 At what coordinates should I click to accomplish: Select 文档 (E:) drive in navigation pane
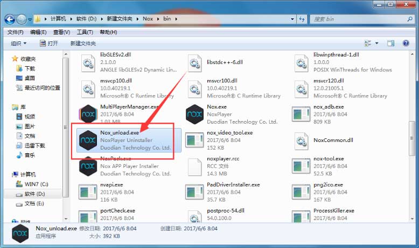point(34,203)
